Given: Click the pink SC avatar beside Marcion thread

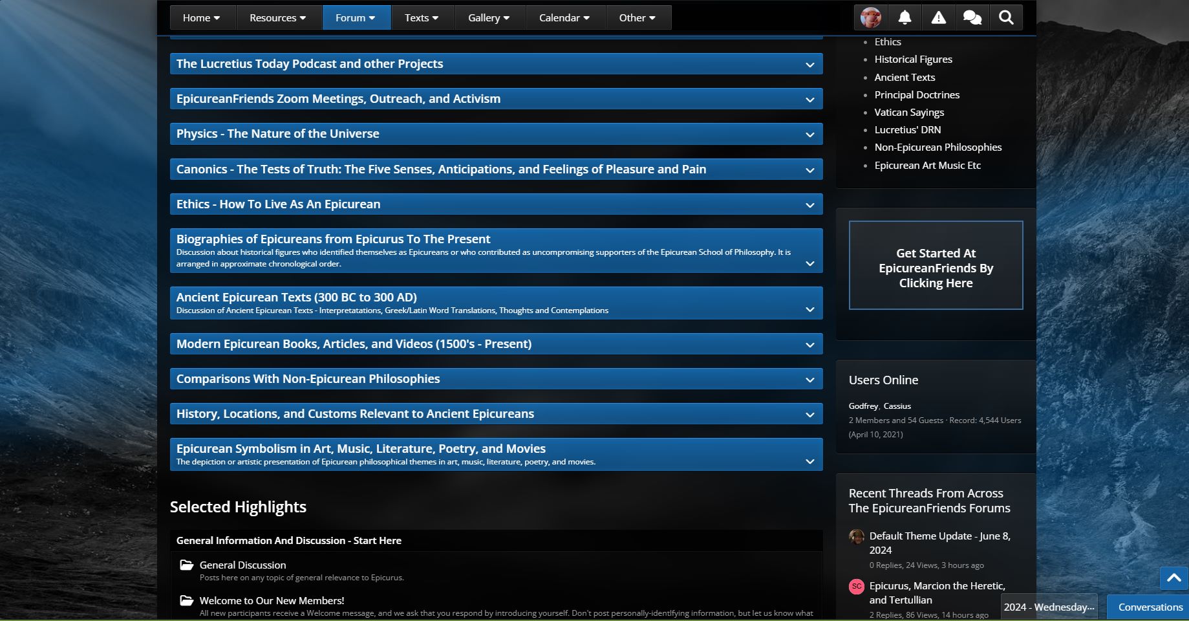Looking at the screenshot, I should (857, 586).
